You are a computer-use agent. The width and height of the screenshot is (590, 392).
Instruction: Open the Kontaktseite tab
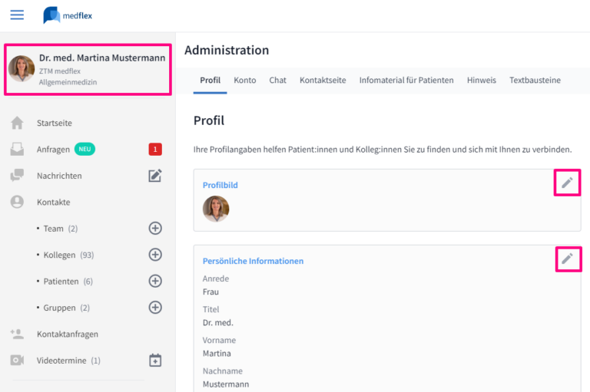coord(323,80)
